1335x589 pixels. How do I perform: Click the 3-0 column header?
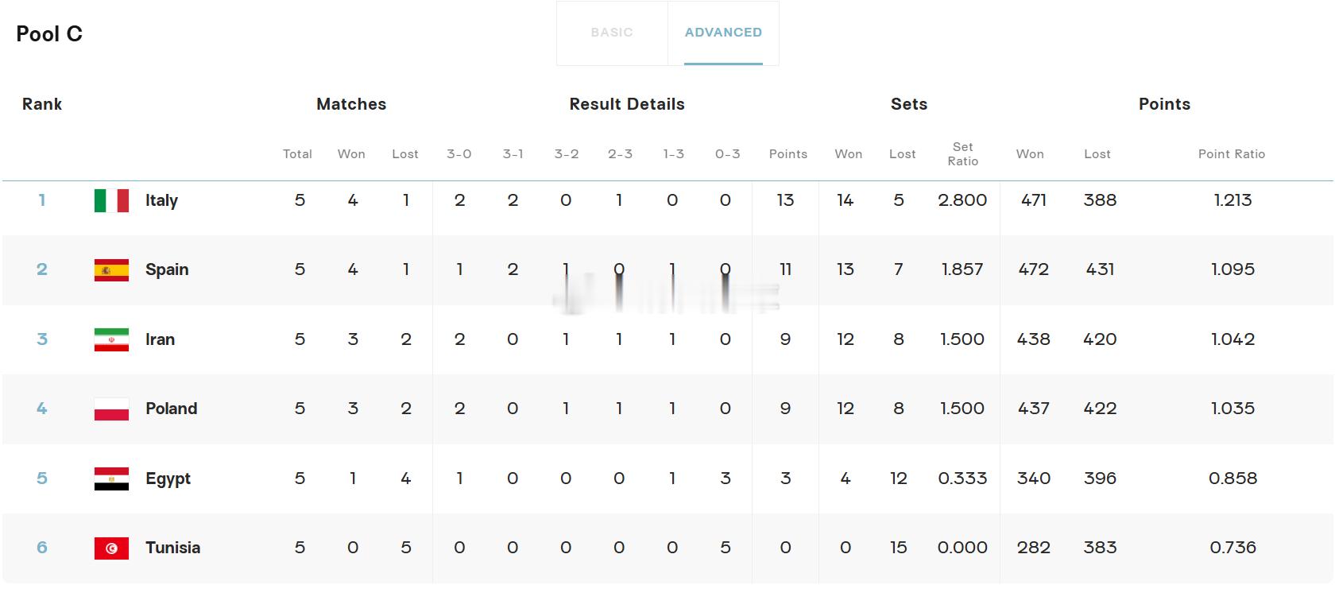point(459,154)
